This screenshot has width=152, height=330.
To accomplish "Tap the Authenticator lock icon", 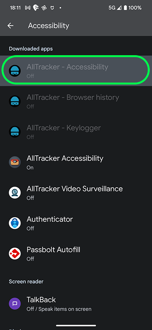I will click(x=15, y=223).
